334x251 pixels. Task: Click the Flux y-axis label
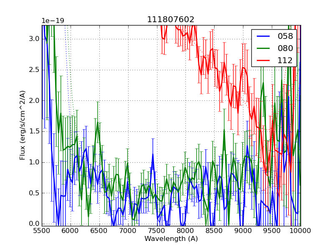point(23,125)
